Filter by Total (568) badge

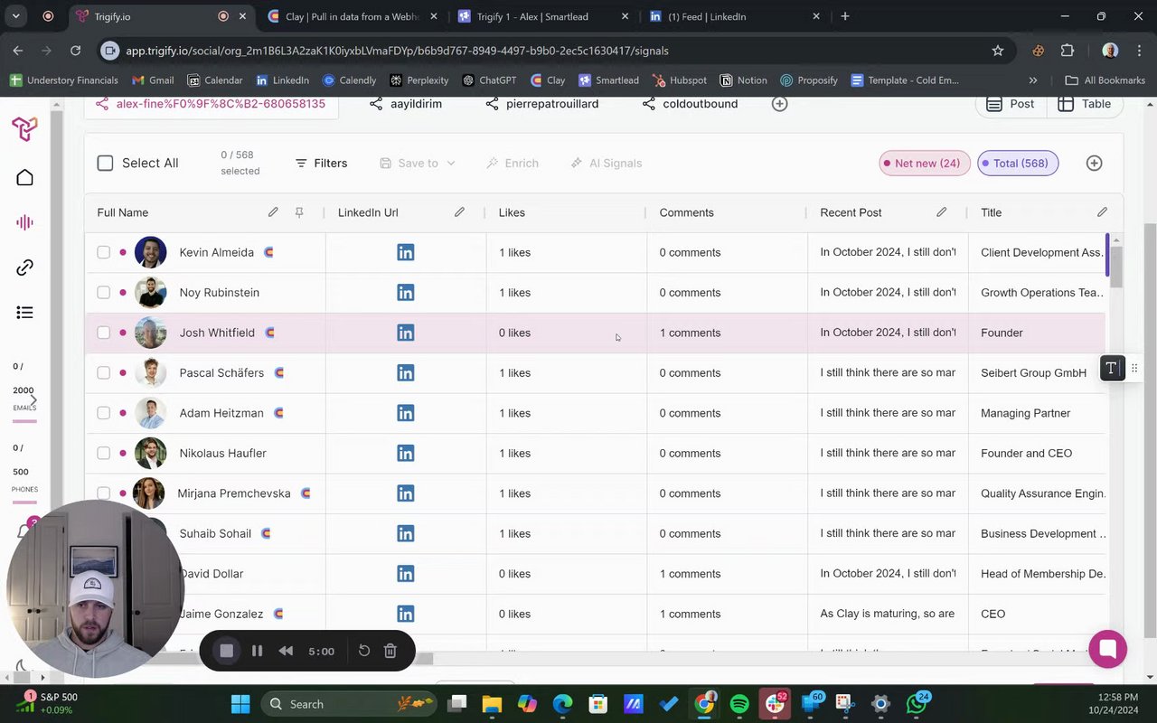[x=1018, y=163]
